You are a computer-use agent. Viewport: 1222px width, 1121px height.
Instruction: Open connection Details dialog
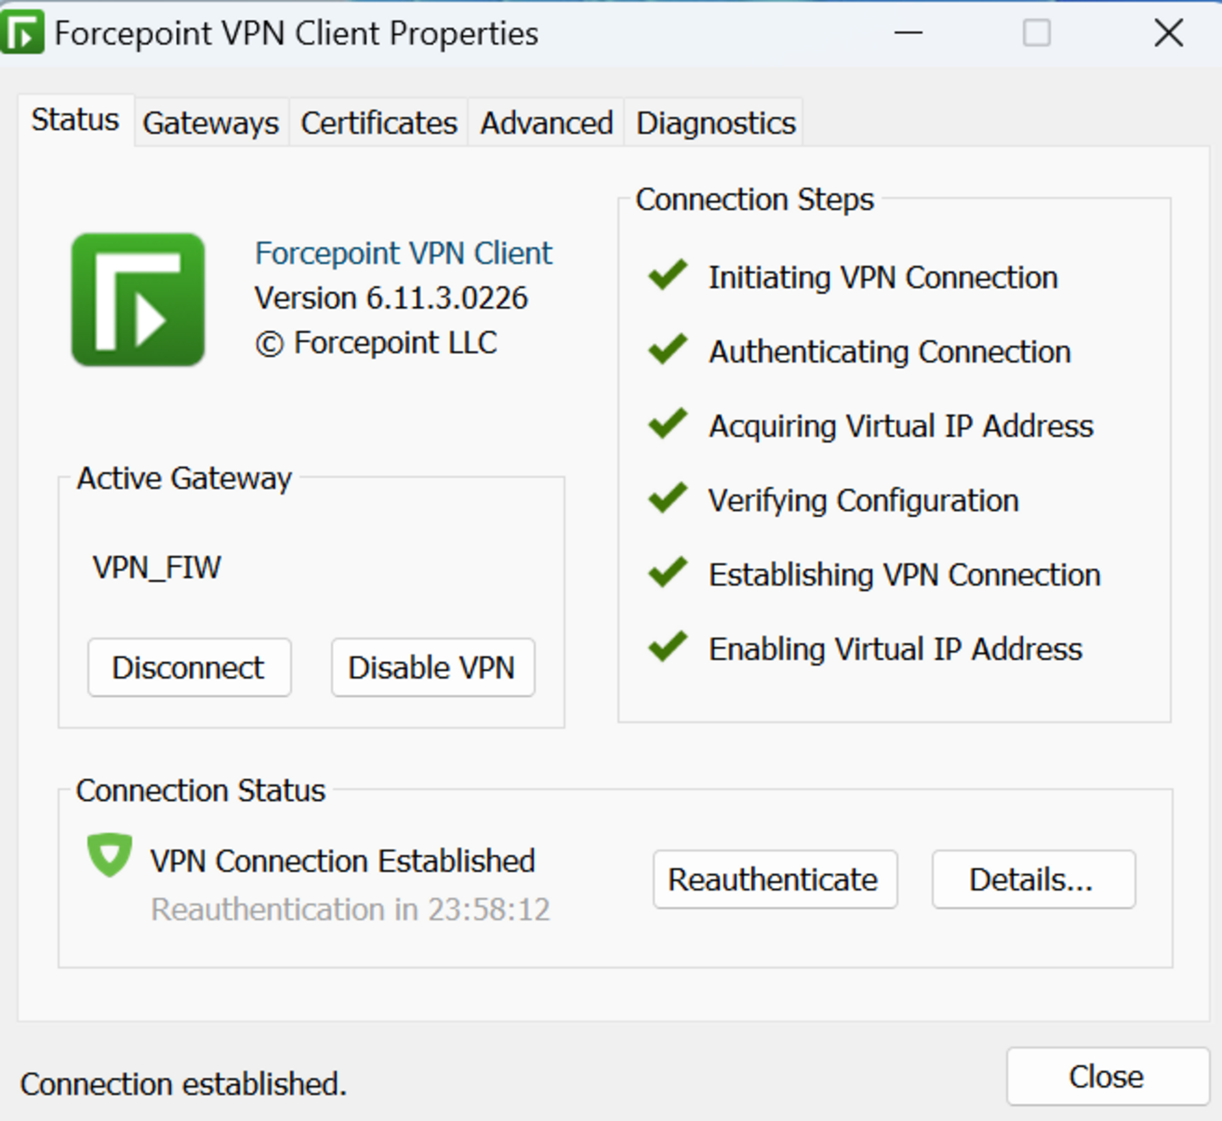coord(1033,879)
